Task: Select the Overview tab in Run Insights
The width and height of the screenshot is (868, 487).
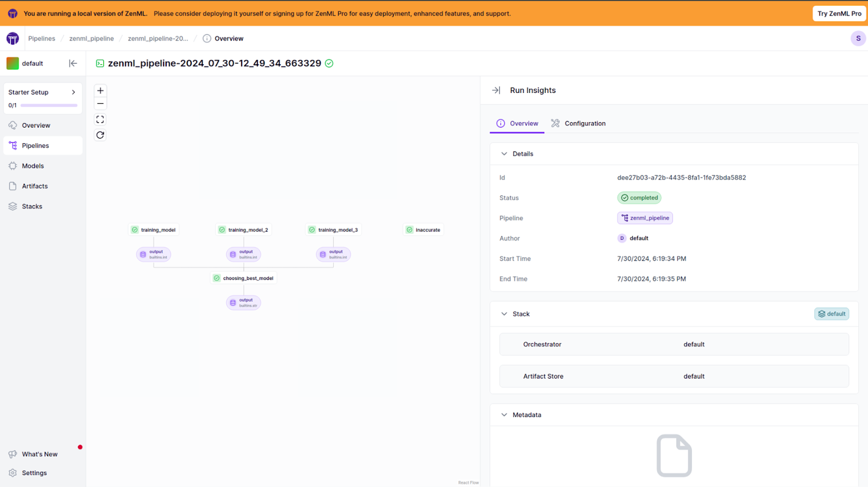Action: tap(517, 123)
